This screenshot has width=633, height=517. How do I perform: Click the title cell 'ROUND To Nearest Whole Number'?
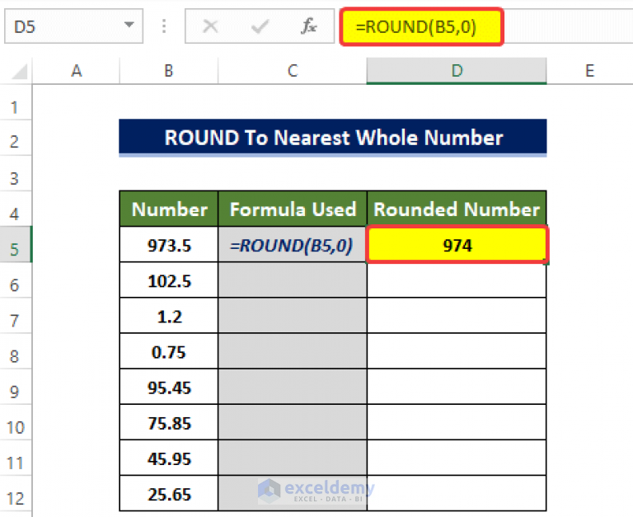pos(333,138)
